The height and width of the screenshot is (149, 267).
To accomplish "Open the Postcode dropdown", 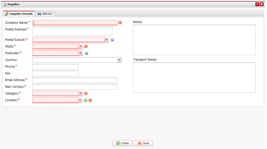I will point(81,53).
